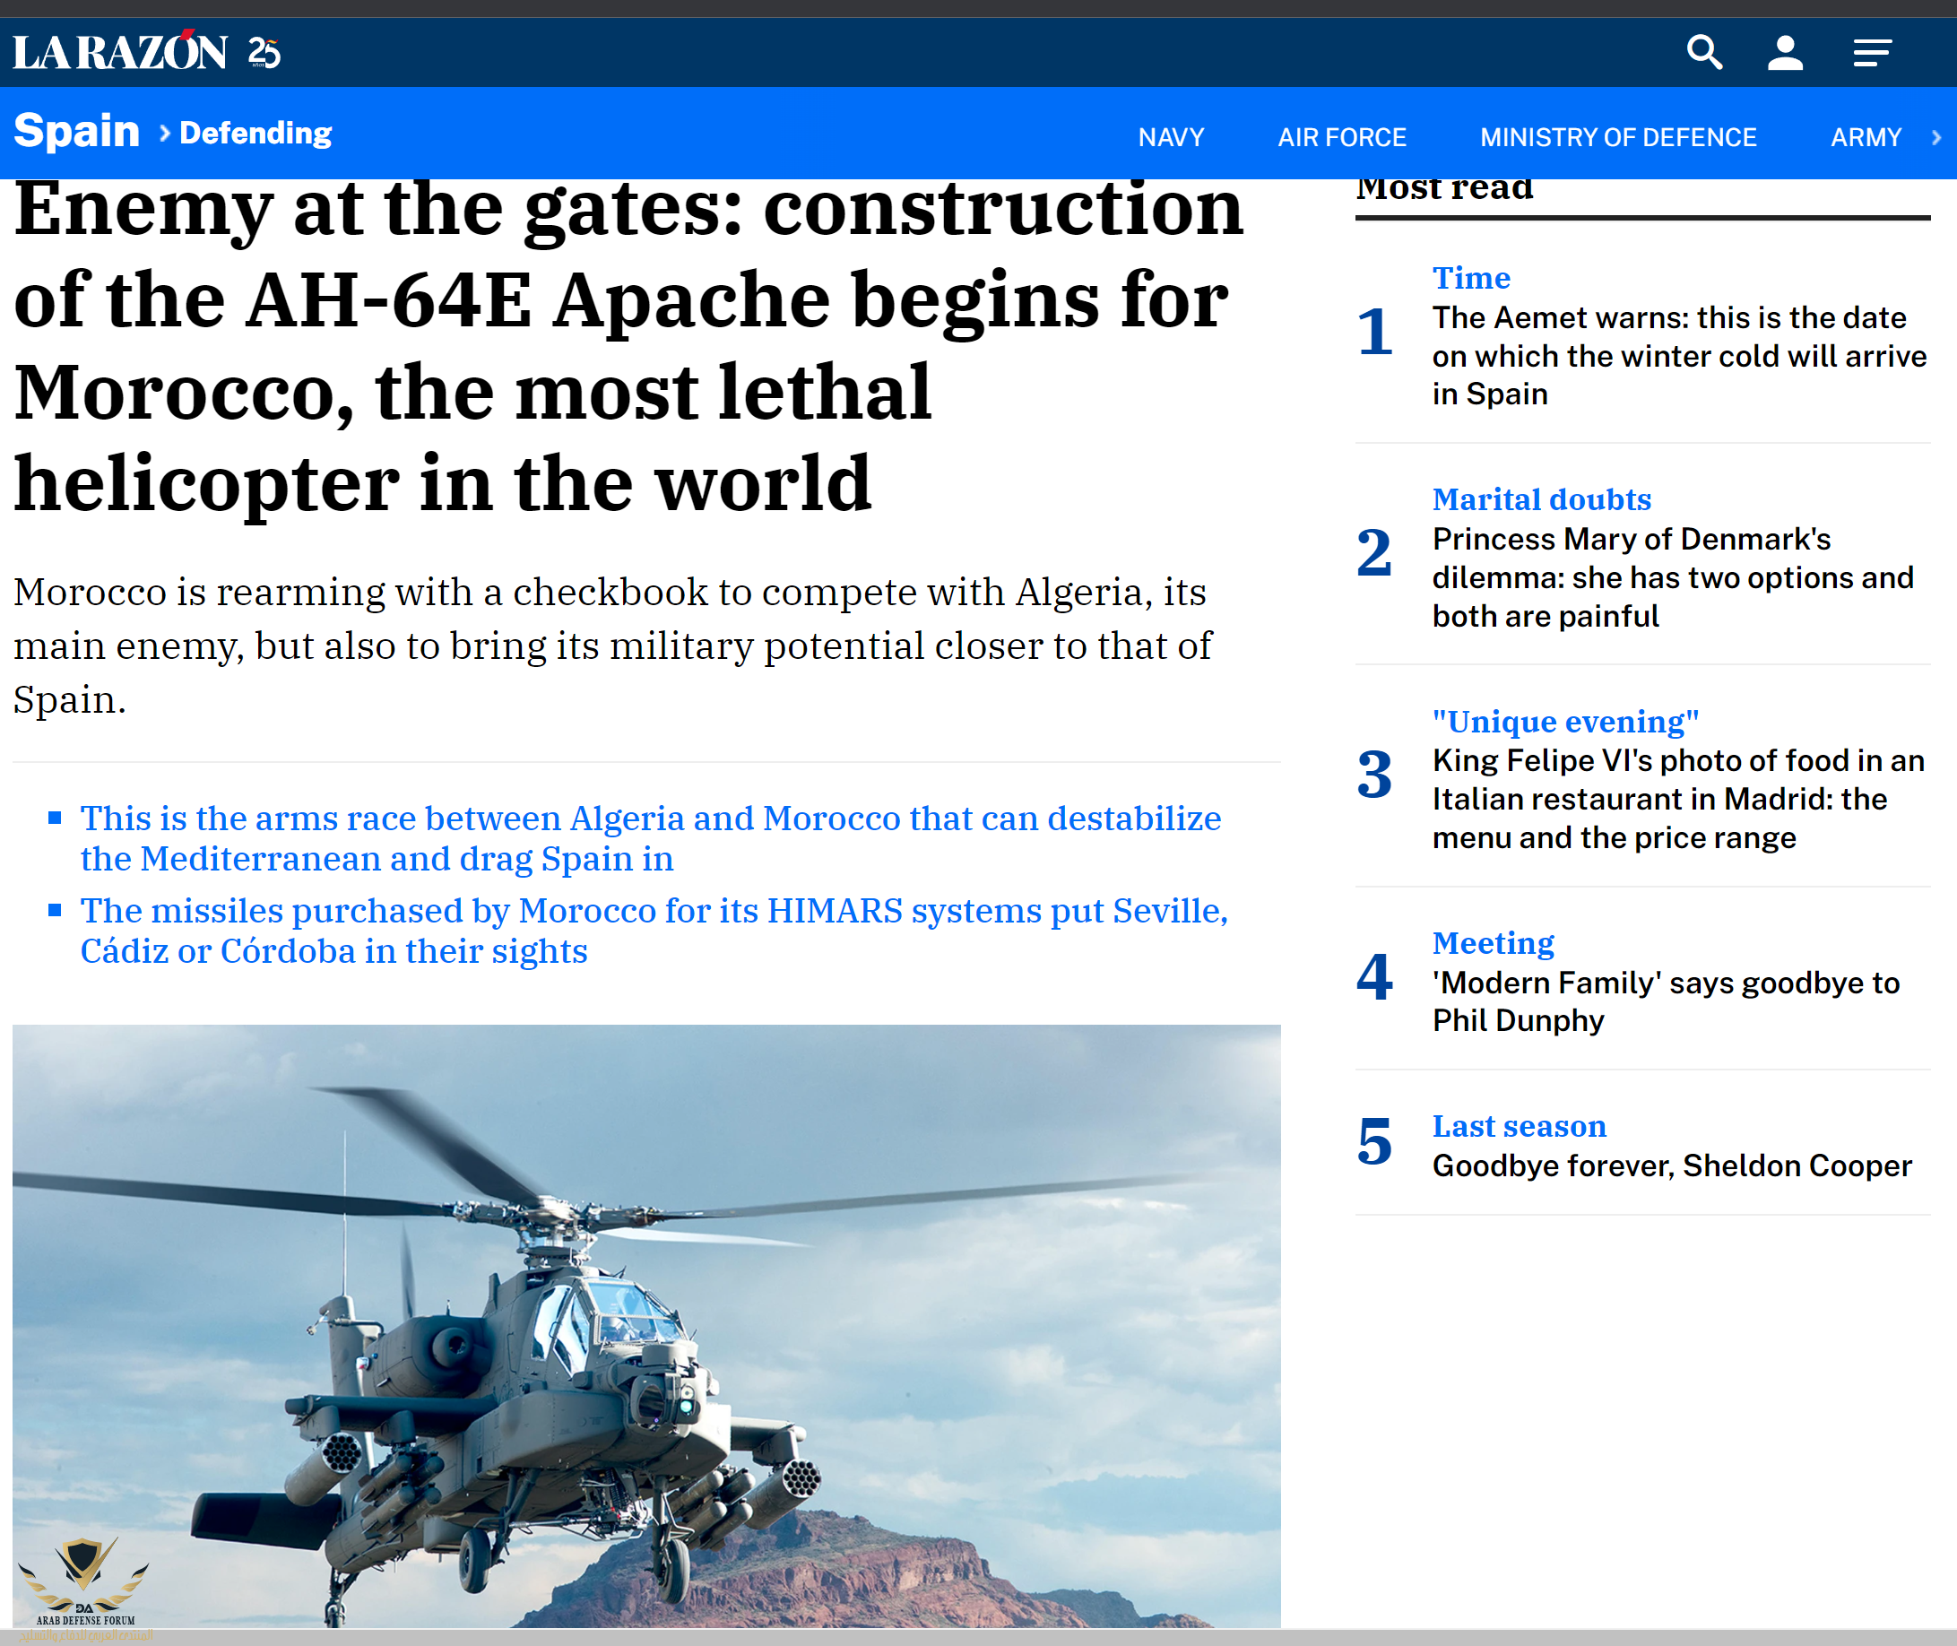Viewport: 1957px width, 1646px height.
Task: Click the Spain breadcrumb link
Action: pos(76,131)
